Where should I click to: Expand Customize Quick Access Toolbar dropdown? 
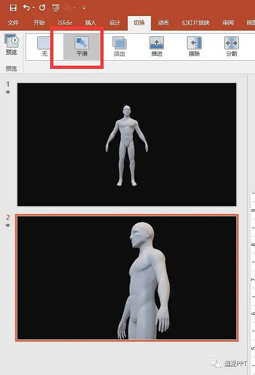click(84, 8)
